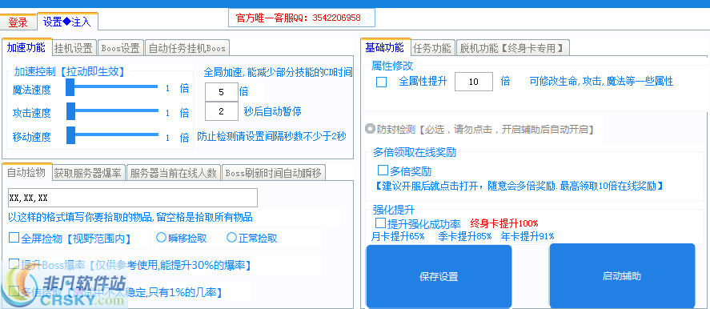Select the 设置◆注入 tab
710x309 pixels.
point(67,22)
